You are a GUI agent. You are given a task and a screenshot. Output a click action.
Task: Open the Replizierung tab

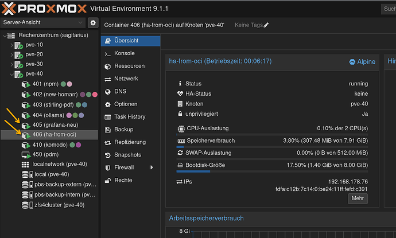click(130, 142)
